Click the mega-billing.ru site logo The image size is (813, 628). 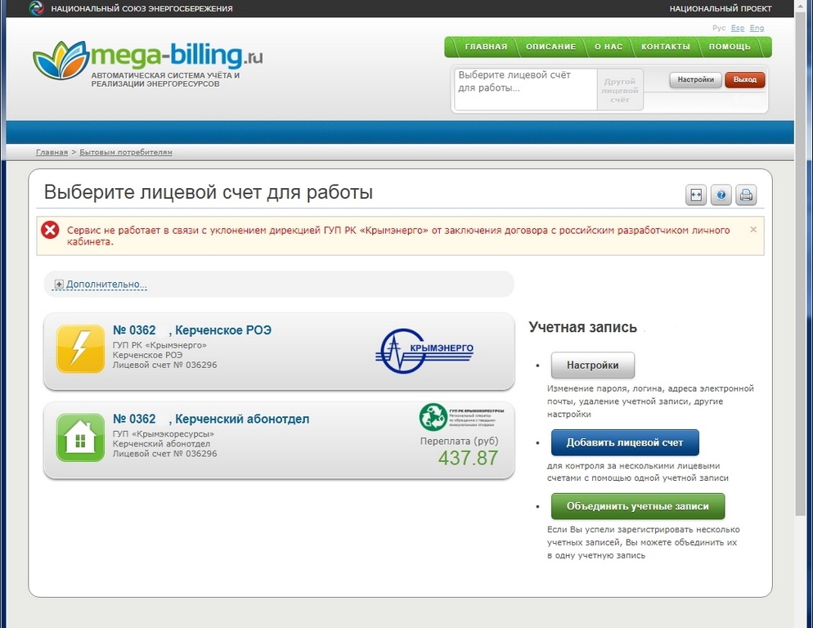(148, 61)
